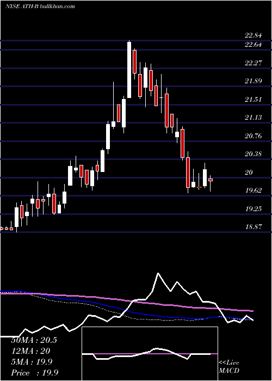Click the 12MA : 20 readout
The height and width of the screenshot is (381, 272).
tap(30, 351)
